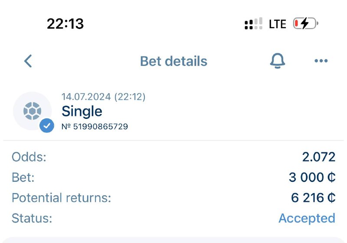Go back using the left chevron

coord(28,61)
